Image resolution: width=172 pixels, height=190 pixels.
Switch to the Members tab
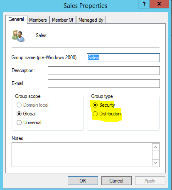[x=38, y=20]
